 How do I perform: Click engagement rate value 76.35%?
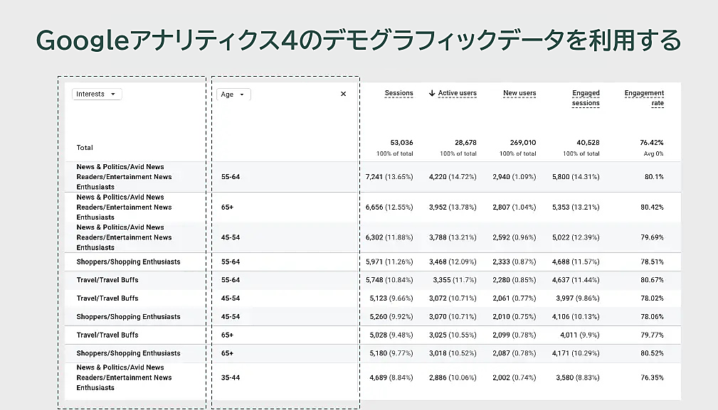[652, 377]
